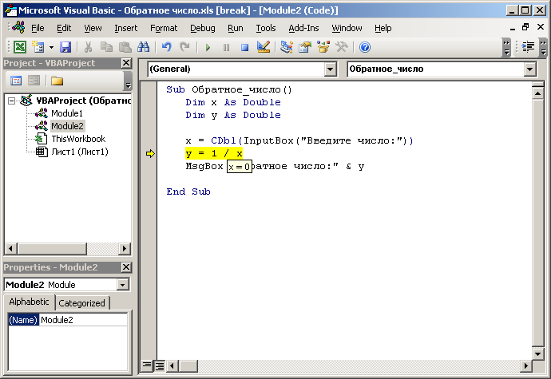The image size is (551, 379).
Task: Toggle Design Mode icon
Action: coord(264,47)
